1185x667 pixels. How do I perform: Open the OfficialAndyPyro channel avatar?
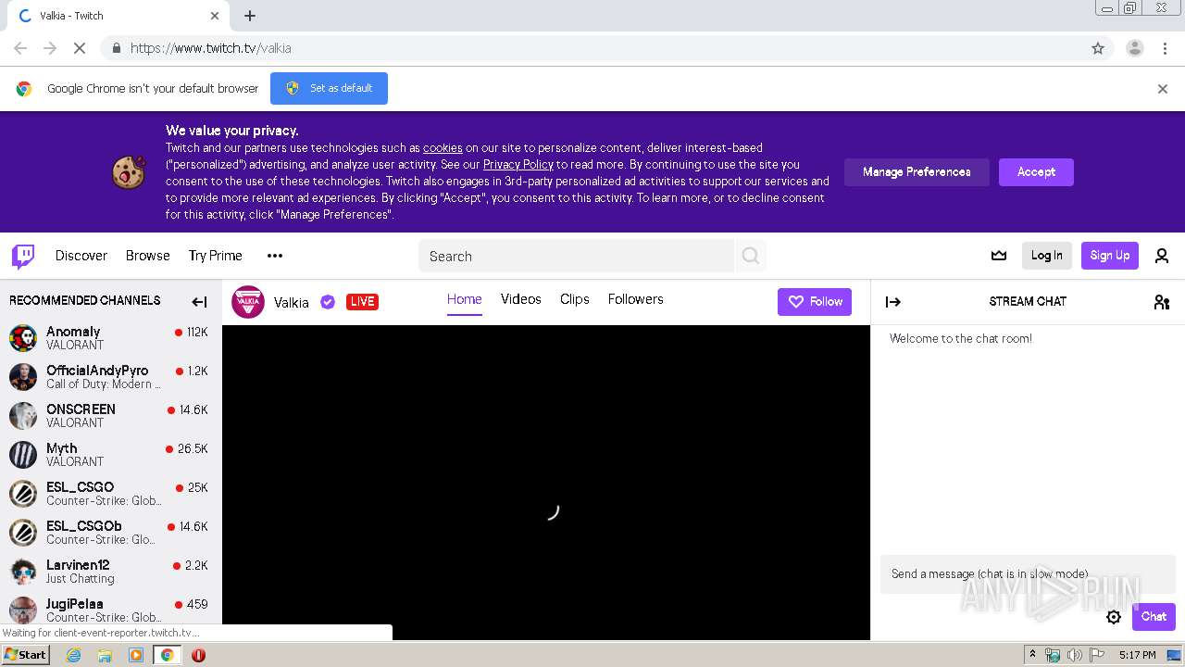(x=23, y=377)
